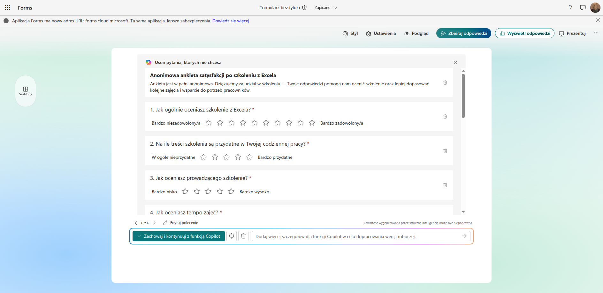Click the survey title 'Anonimowa ankieta satysfakcji'
Image resolution: width=603 pixels, height=293 pixels.
213,75
